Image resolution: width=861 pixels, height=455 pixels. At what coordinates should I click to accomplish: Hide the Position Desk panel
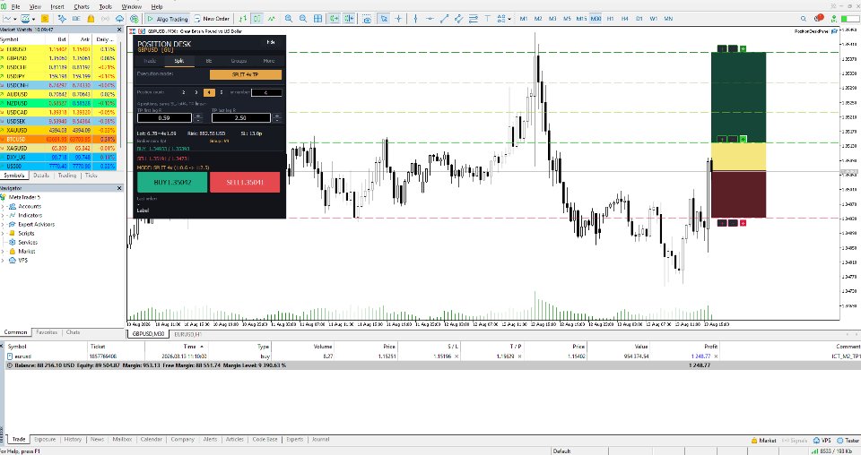[271, 42]
